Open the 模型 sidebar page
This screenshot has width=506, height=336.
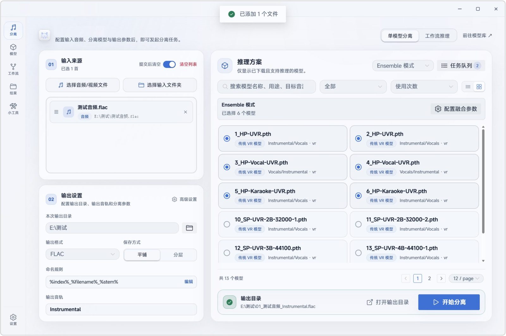click(13, 50)
